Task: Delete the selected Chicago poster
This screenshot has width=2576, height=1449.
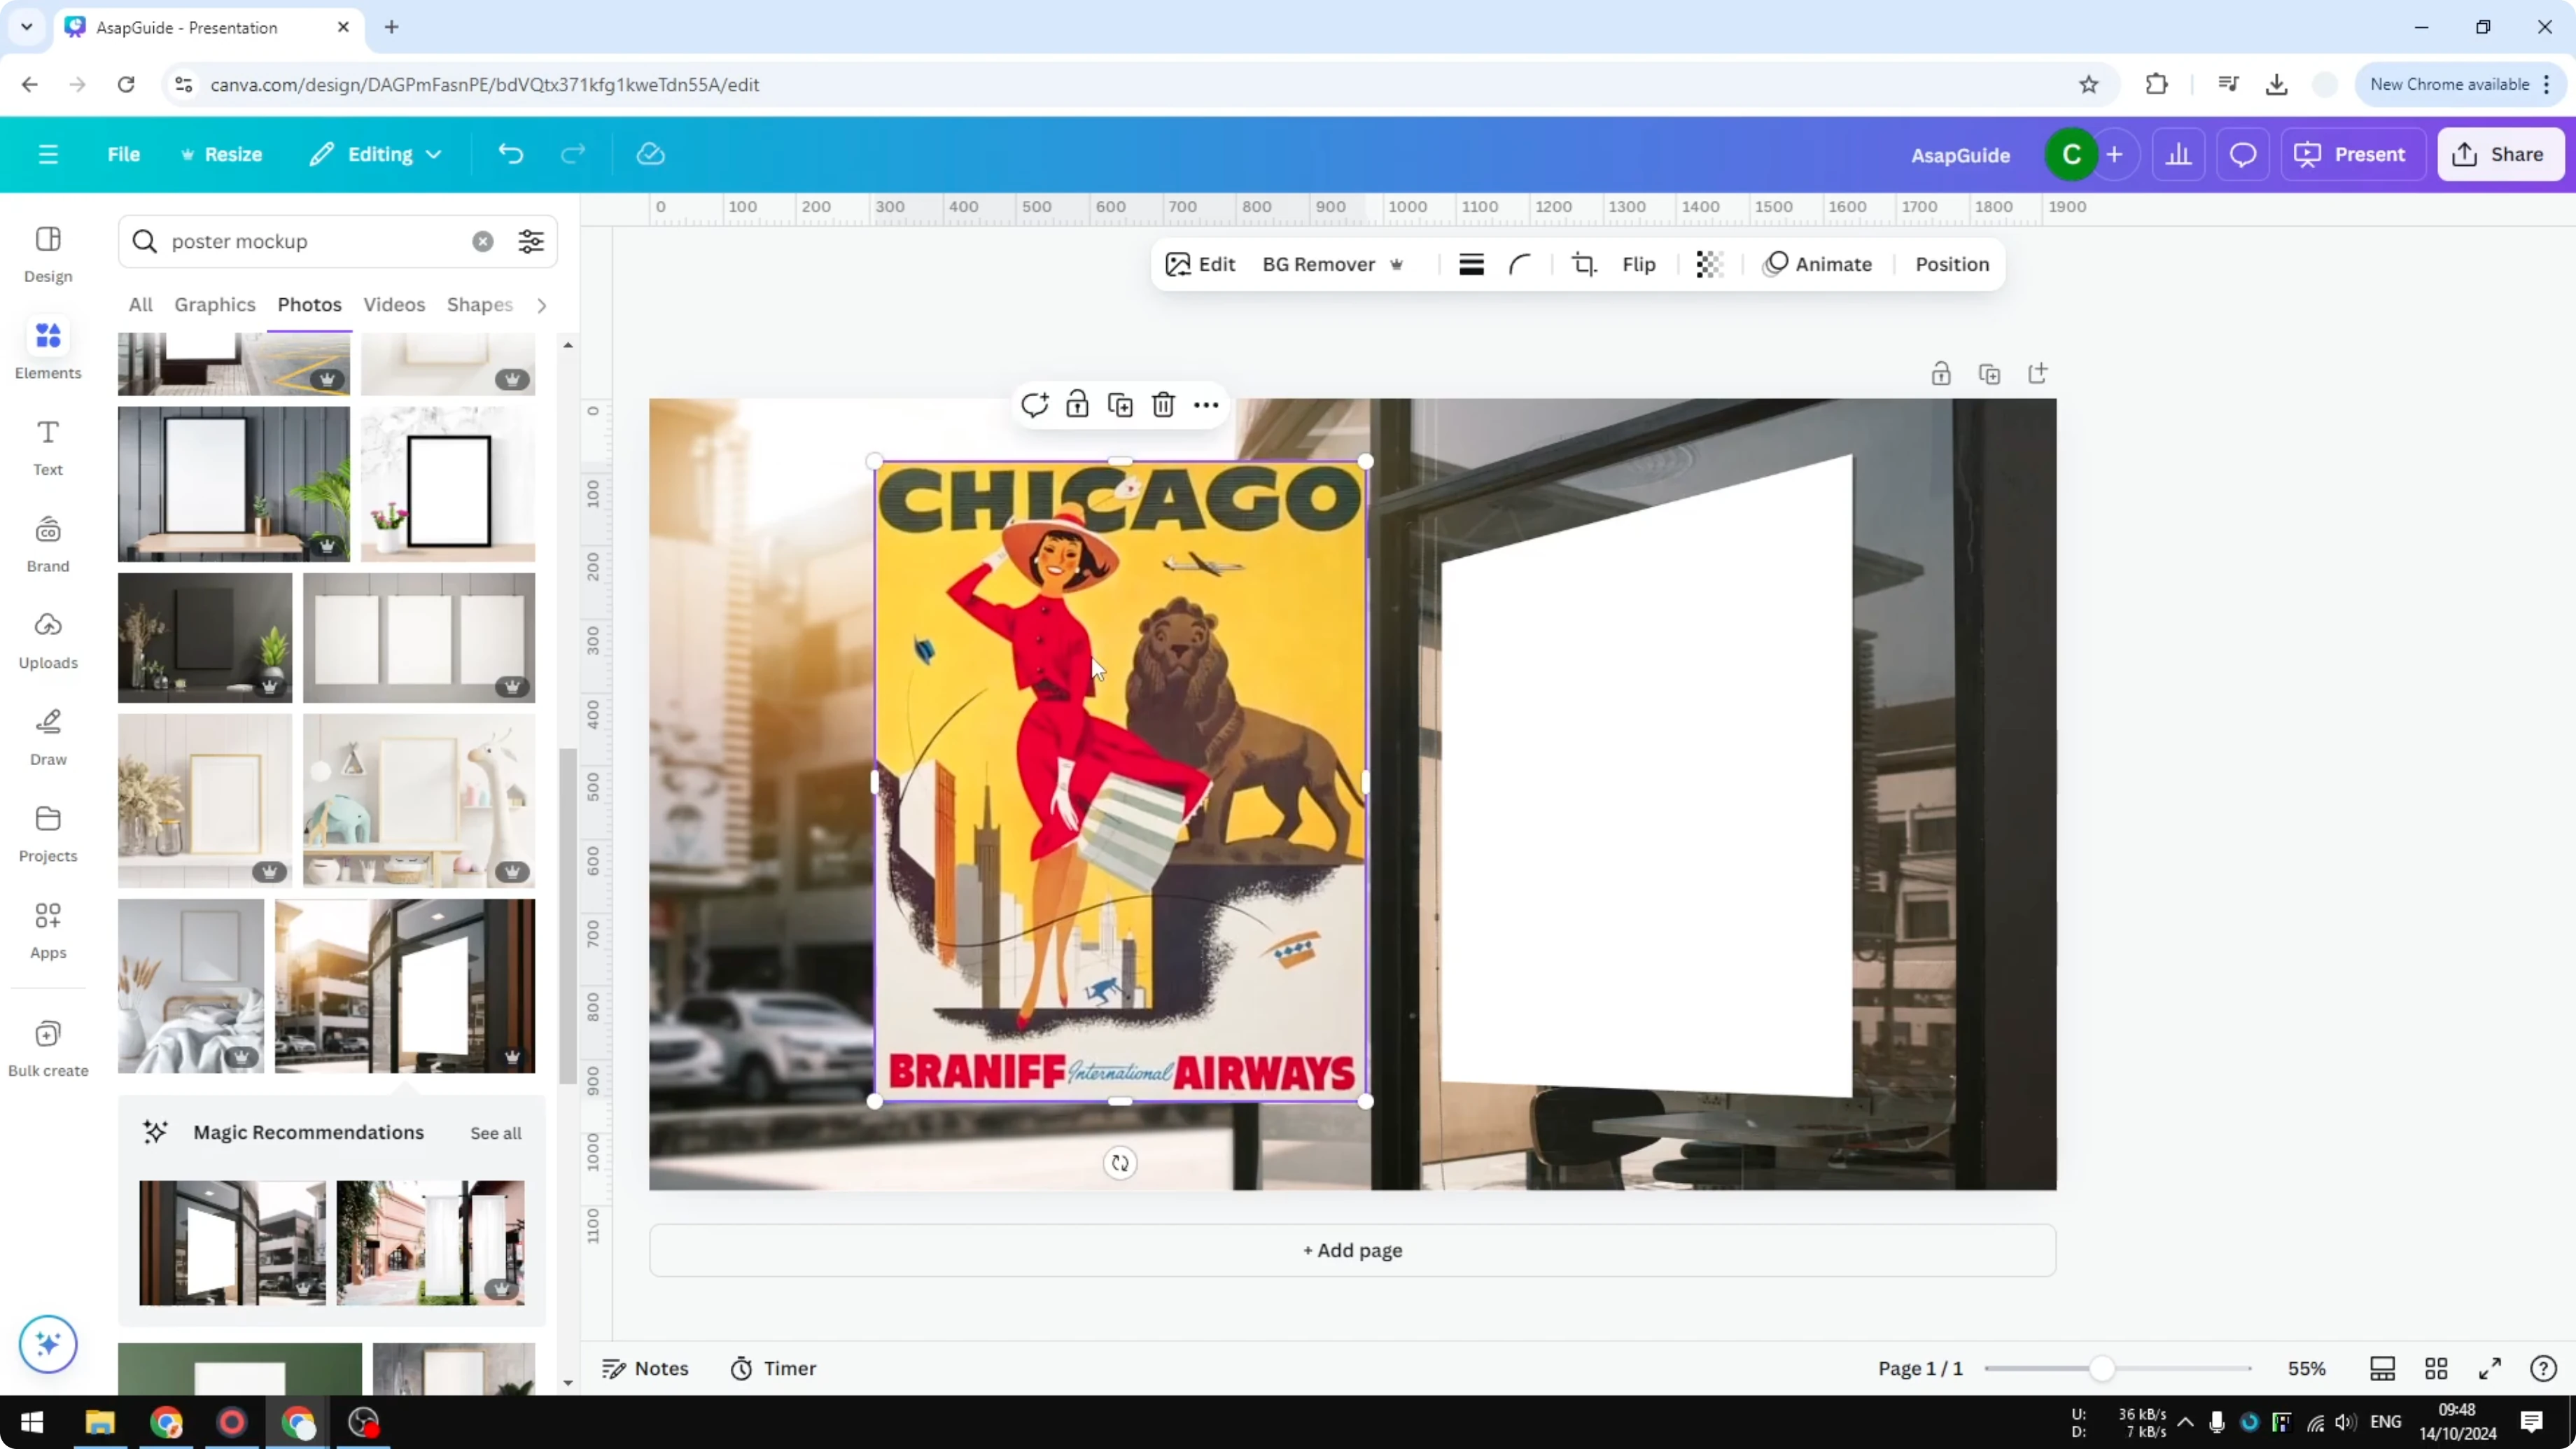Action: pyautogui.click(x=1163, y=405)
